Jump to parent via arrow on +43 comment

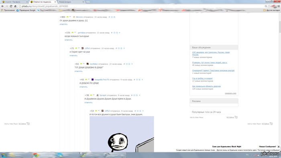(x=142, y=80)
